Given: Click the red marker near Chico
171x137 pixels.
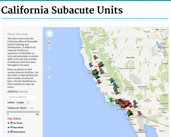Looking at the screenshot, I should [95, 57].
